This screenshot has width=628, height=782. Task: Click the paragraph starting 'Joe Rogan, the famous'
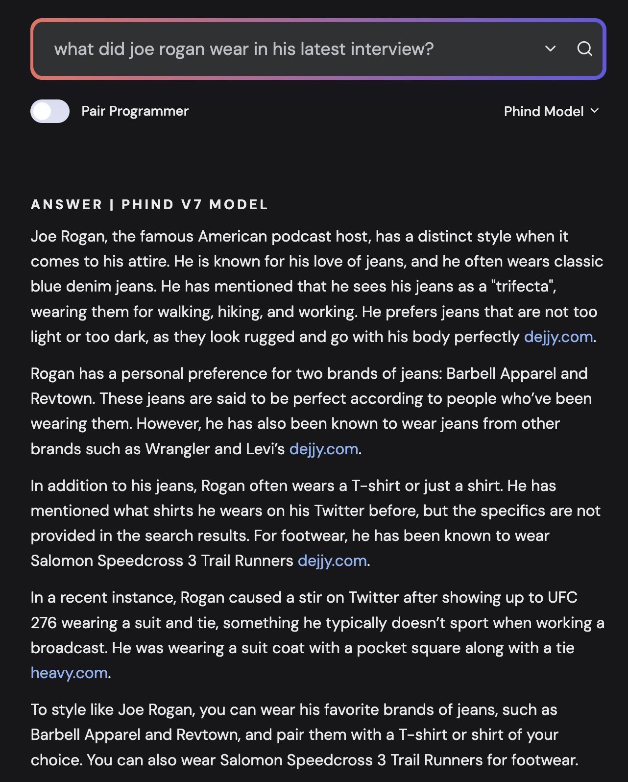click(x=317, y=287)
